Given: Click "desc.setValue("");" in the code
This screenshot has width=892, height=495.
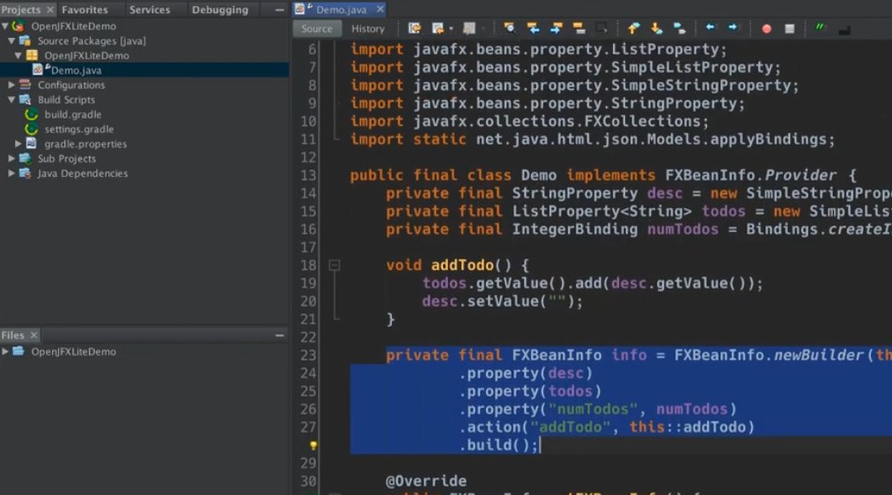Looking at the screenshot, I should [x=502, y=302].
